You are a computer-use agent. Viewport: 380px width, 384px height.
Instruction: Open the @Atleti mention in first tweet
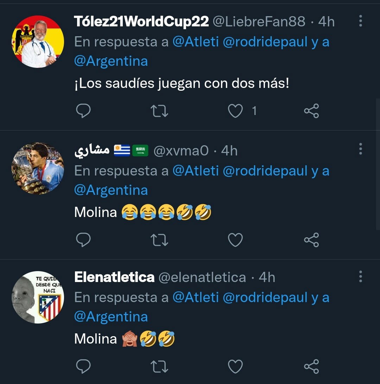(x=196, y=42)
